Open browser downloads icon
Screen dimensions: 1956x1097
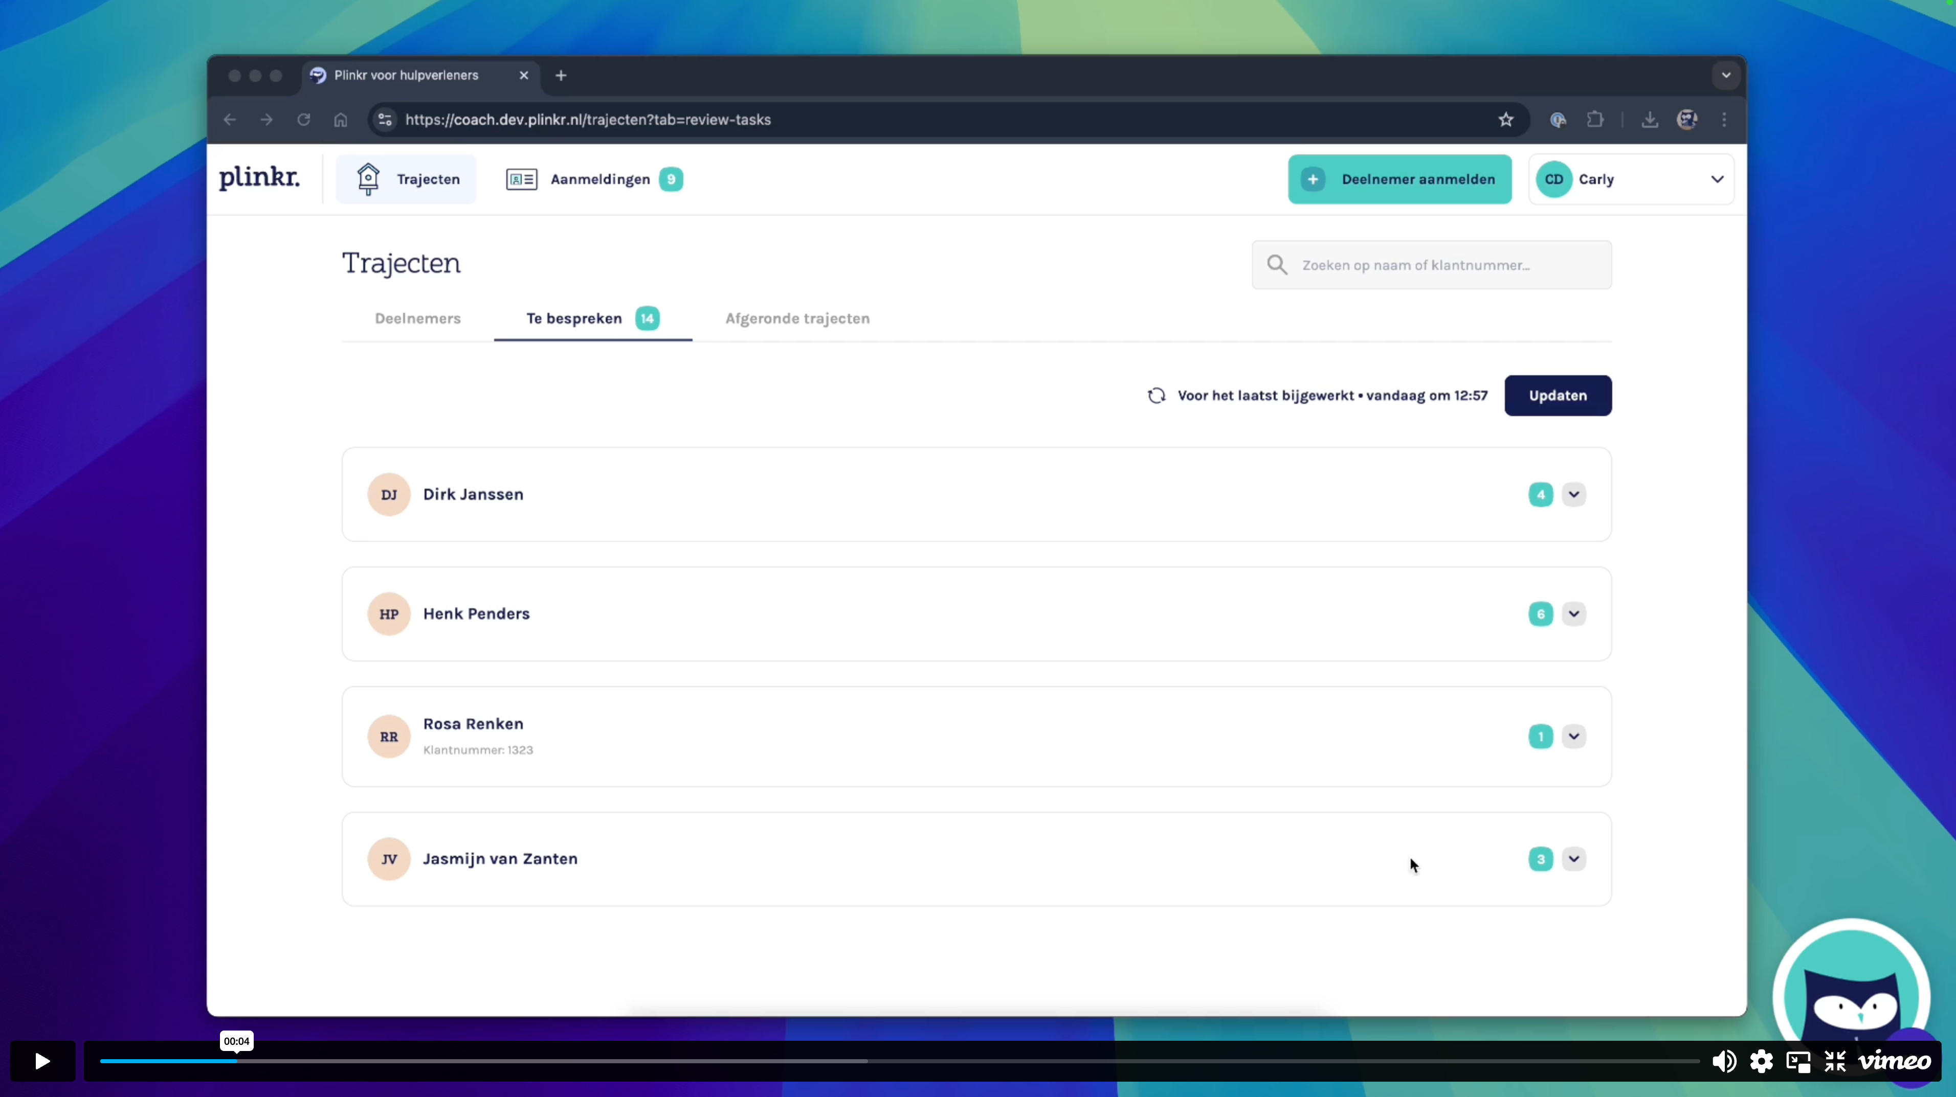click(x=1649, y=119)
